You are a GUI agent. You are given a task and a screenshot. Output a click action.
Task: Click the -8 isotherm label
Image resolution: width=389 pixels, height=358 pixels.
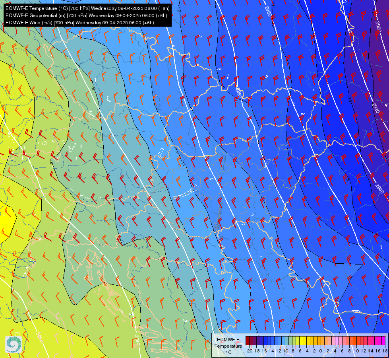pos(51,161)
